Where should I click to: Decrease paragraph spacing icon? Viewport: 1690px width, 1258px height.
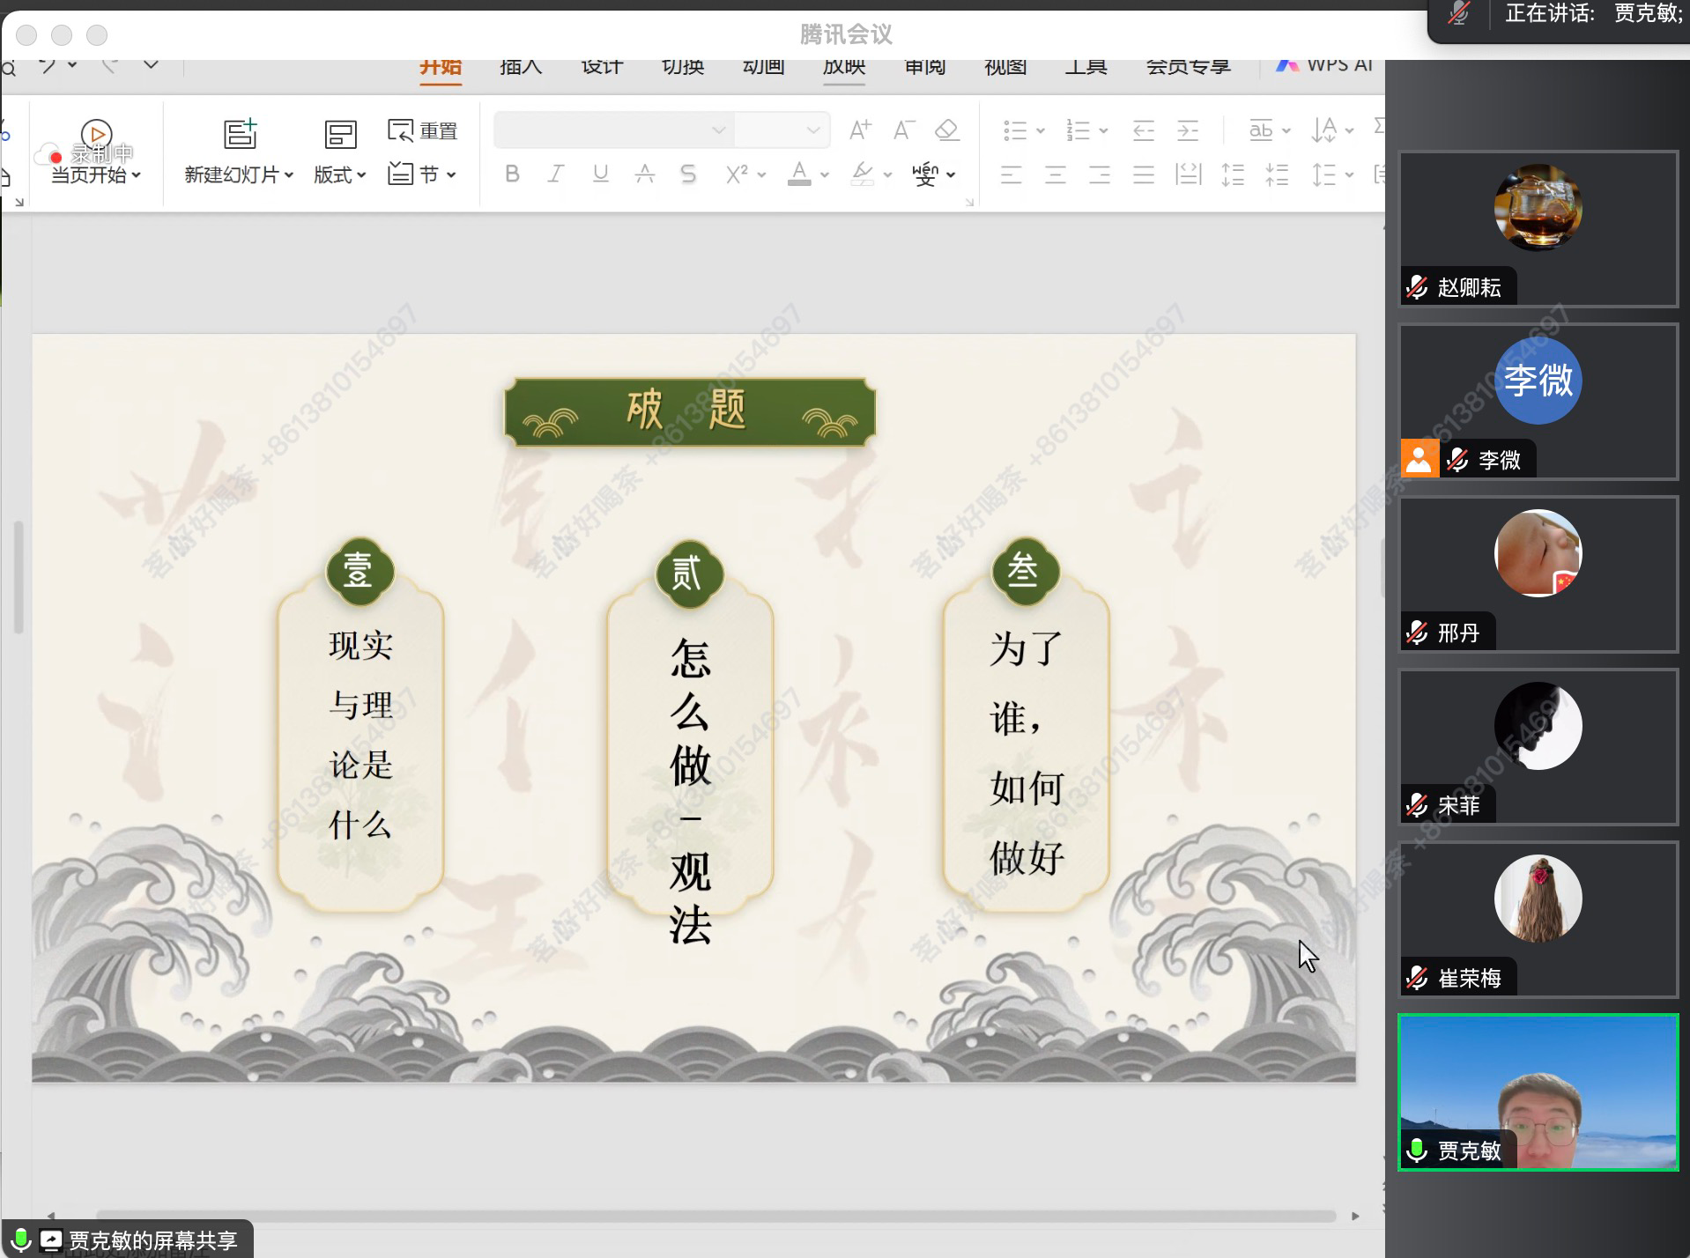[1277, 174]
